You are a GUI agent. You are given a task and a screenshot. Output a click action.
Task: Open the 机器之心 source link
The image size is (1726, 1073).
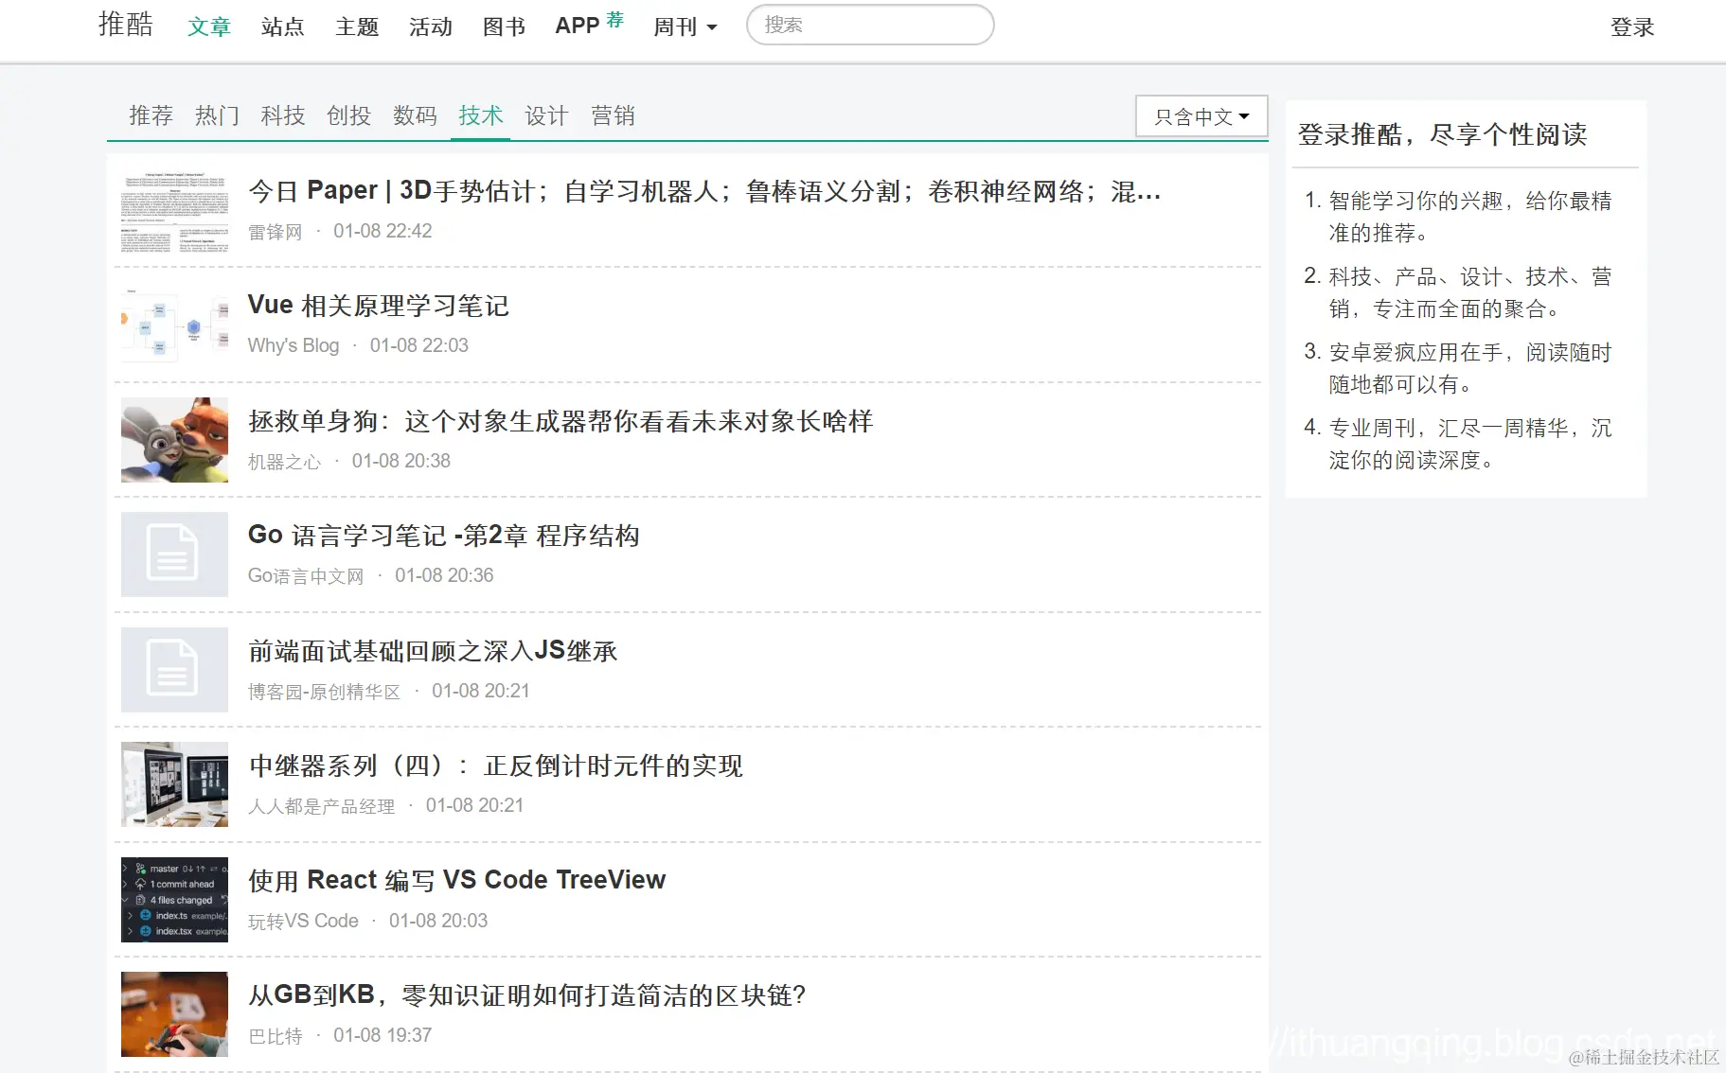pyautogui.click(x=285, y=462)
